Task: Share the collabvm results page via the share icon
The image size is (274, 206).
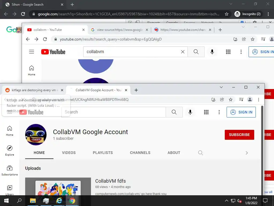Action: click(244, 39)
